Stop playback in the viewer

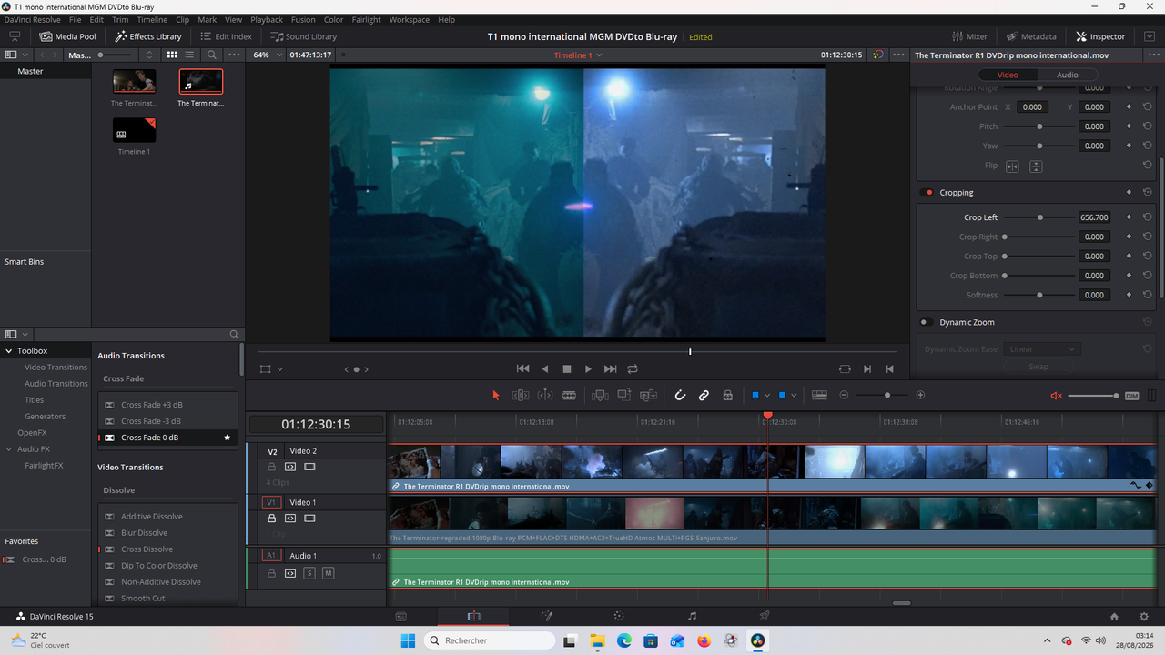click(x=567, y=369)
